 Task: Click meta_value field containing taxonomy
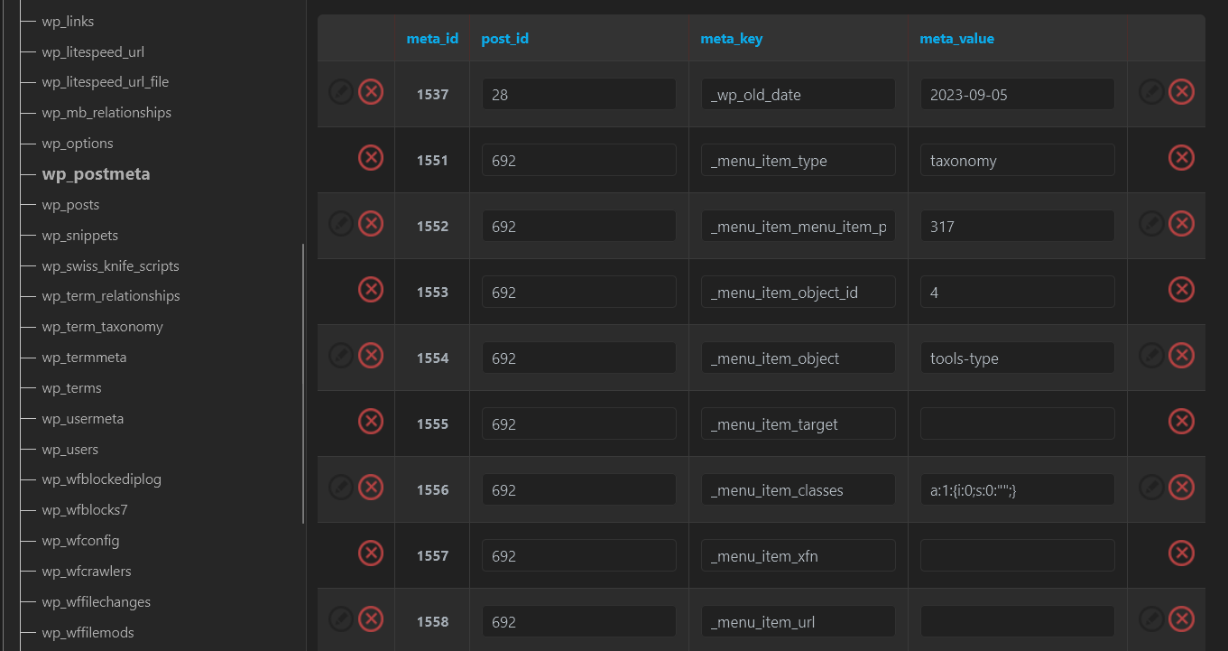pos(1017,161)
